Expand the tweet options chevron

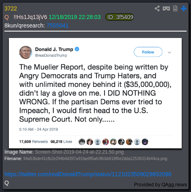click(x=169, y=53)
